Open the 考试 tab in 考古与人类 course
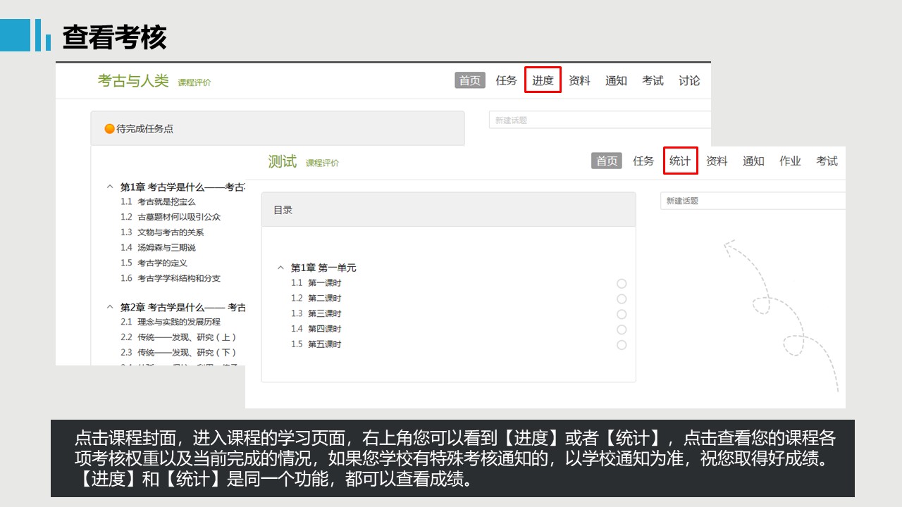Image resolution: width=902 pixels, height=507 pixels. pyautogui.click(x=653, y=81)
